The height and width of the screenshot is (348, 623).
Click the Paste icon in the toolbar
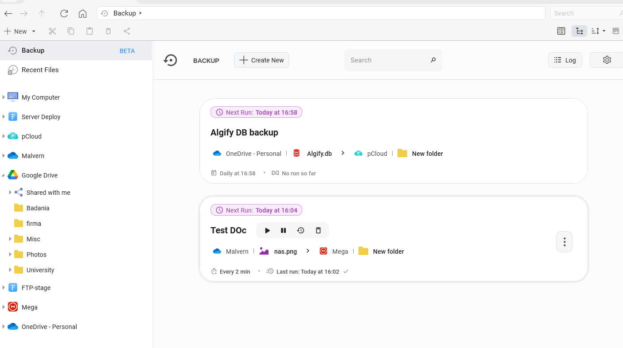[90, 31]
